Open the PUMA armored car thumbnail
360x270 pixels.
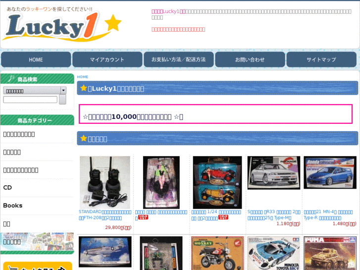330,253
